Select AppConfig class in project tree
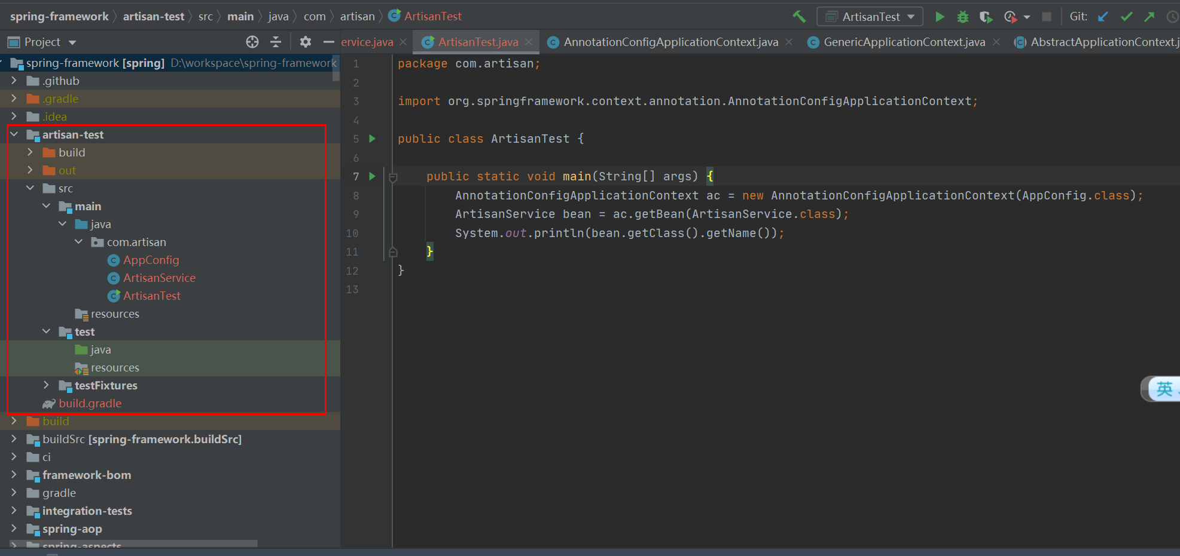Image resolution: width=1180 pixels, height=556 pixels. pos(151,260)
